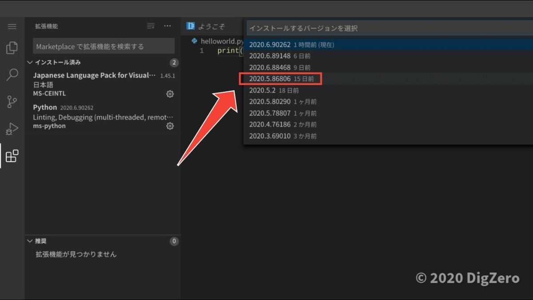Click the Marketplace extension search box

[104, 46]
